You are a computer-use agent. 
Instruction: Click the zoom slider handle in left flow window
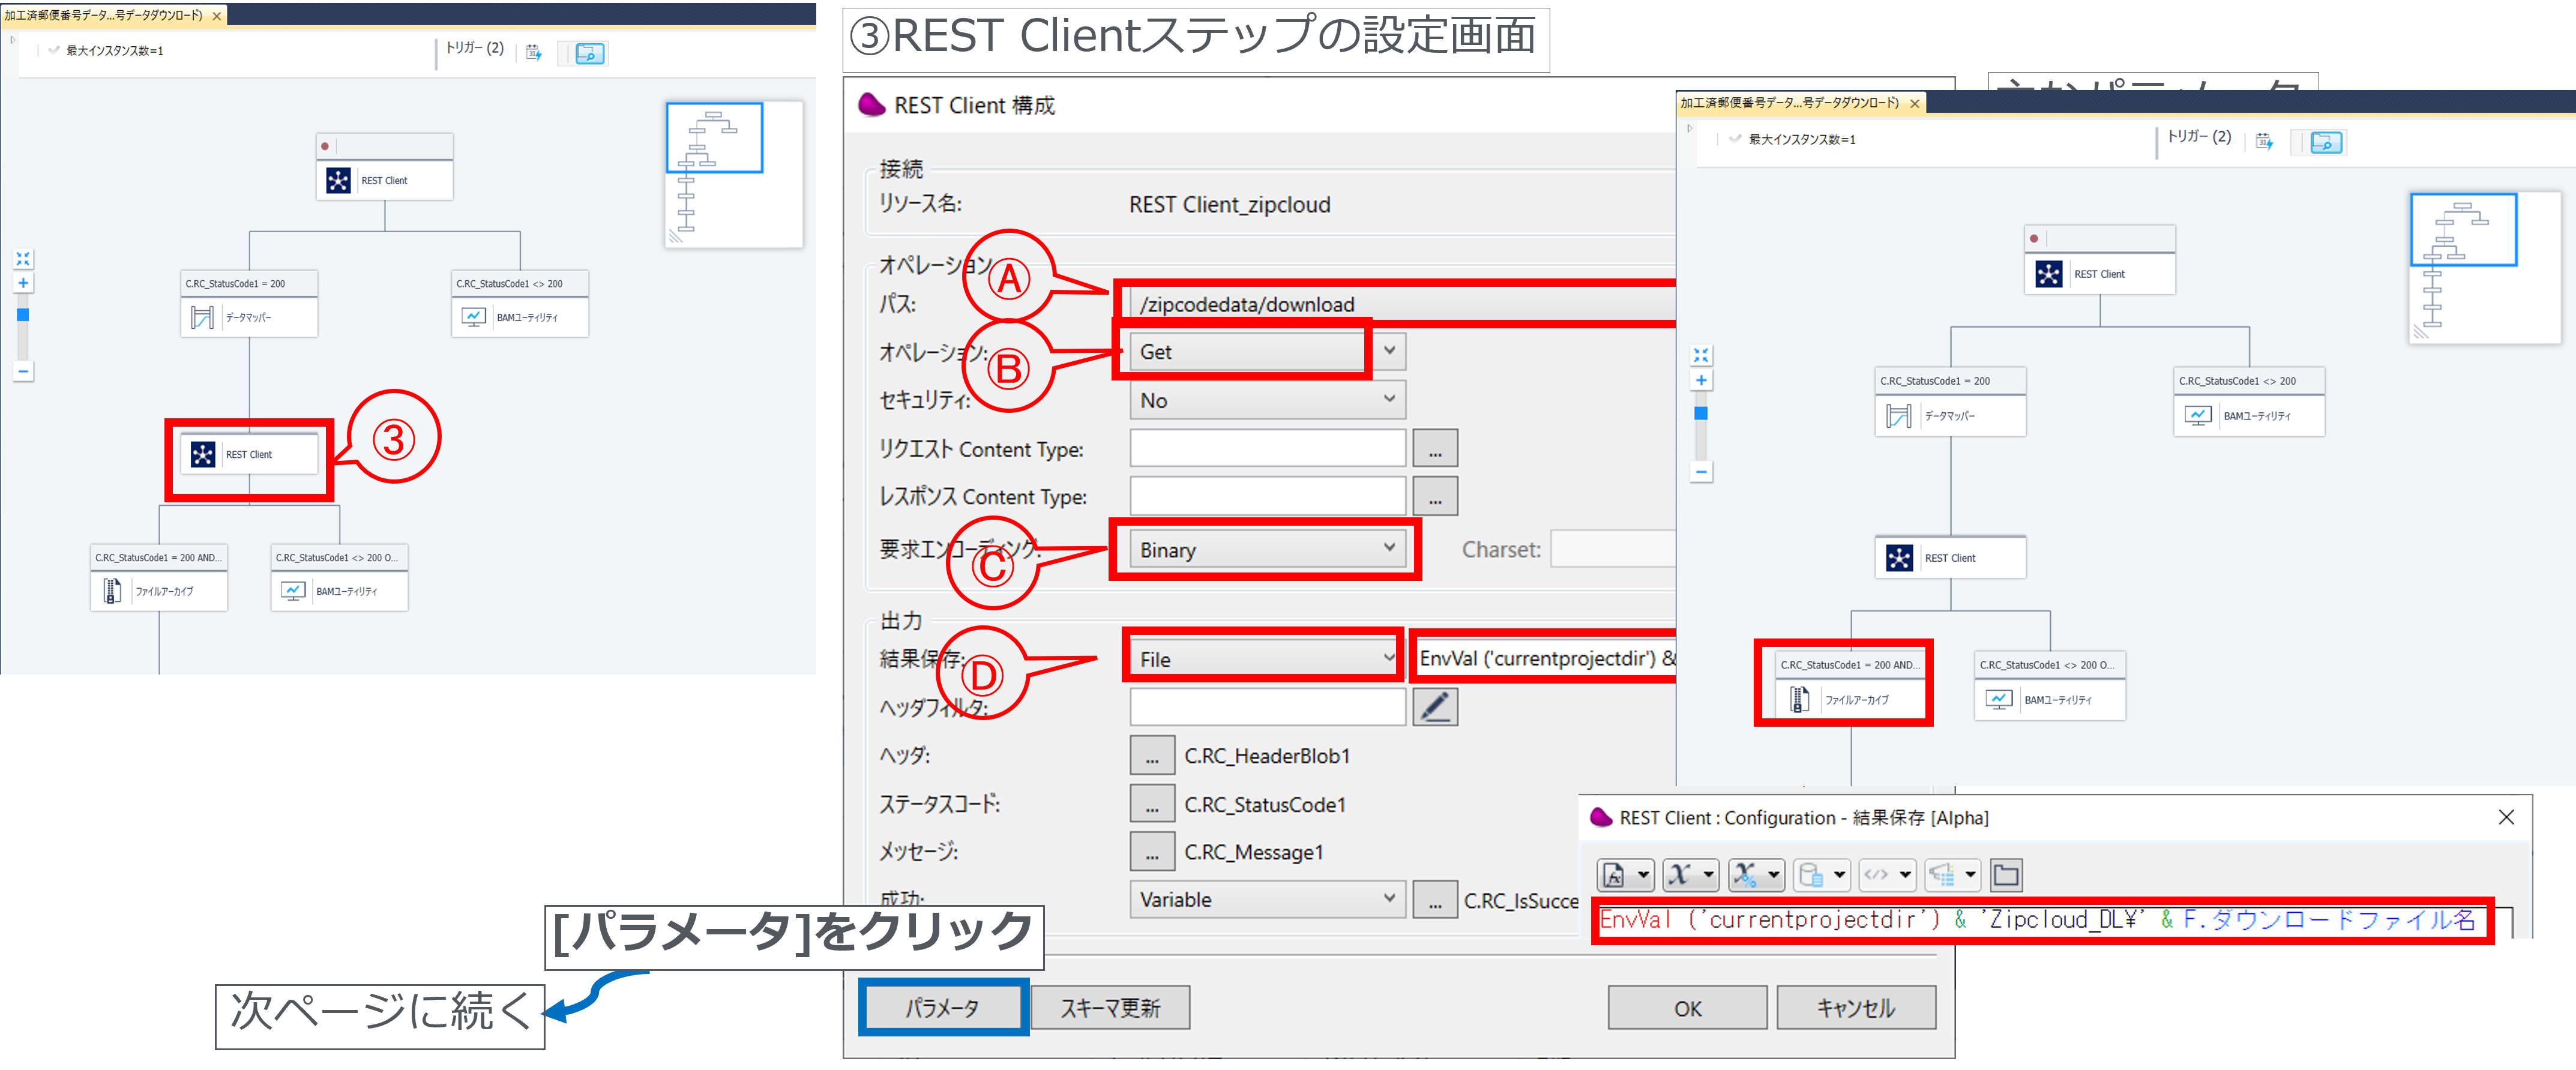point(23,314)
